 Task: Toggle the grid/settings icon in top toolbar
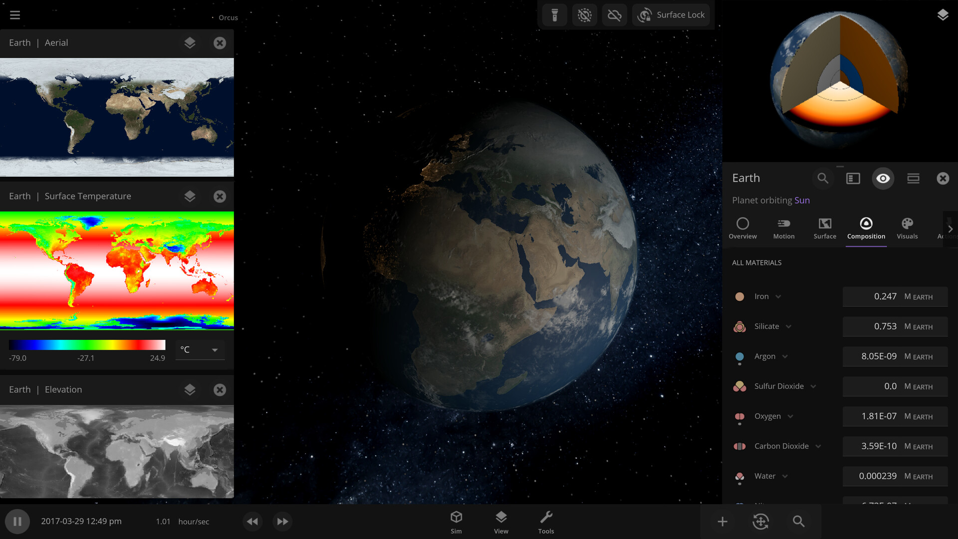(x=584, y=14)
